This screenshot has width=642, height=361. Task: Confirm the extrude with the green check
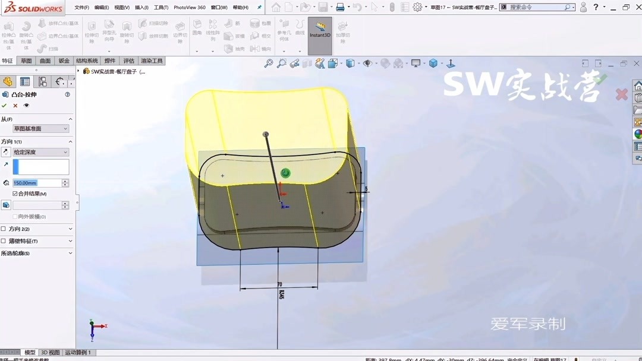coord(5,104)
